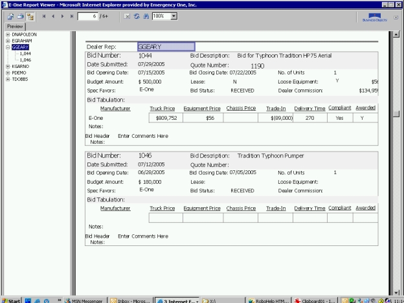Image resolution: width=404 pixels, height=303 pixels.
Task: Close the current view with toolbar X
Action: point(396,17)
